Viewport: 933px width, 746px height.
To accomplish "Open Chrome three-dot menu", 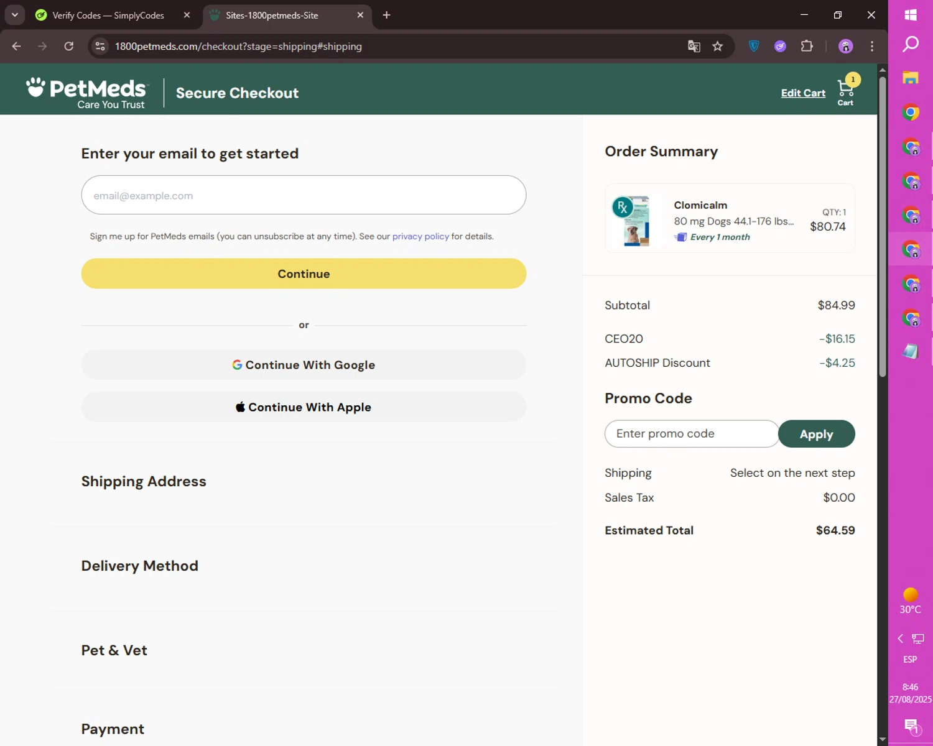I will (872, 46).
